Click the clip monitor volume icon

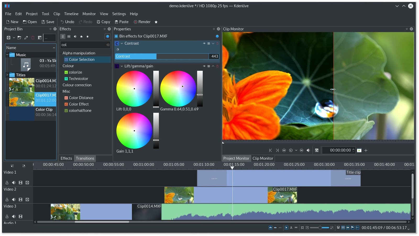tap(308, 150)
